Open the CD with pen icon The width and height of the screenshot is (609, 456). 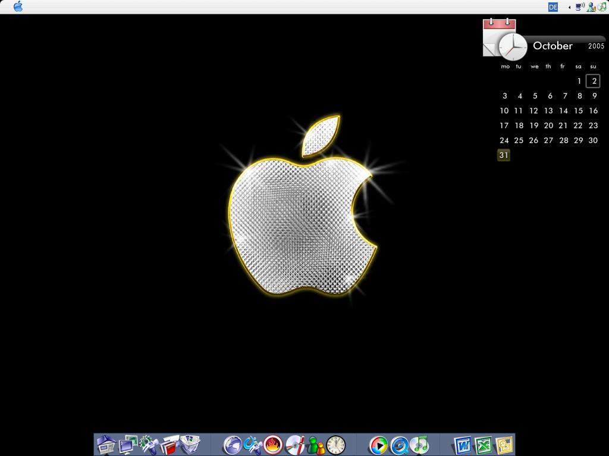point(295,445)
